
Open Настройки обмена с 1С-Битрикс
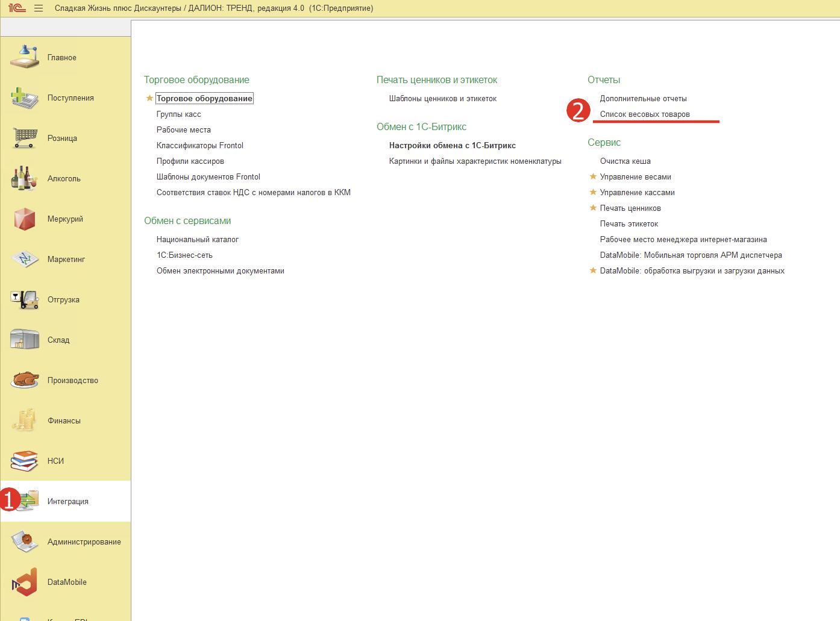[453, 145]
